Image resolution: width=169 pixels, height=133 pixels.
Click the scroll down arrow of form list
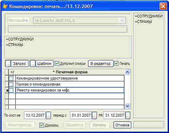[127, 106]
